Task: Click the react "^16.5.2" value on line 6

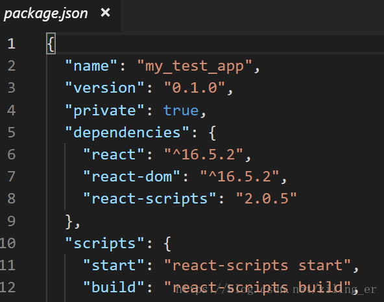Action: click(204, 154)
